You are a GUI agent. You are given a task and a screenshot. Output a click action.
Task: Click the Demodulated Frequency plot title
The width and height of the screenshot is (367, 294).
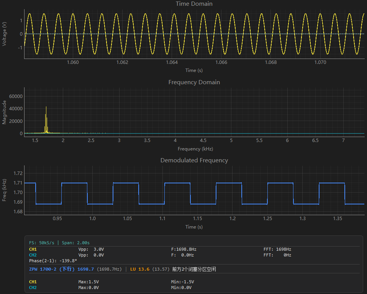194,160
